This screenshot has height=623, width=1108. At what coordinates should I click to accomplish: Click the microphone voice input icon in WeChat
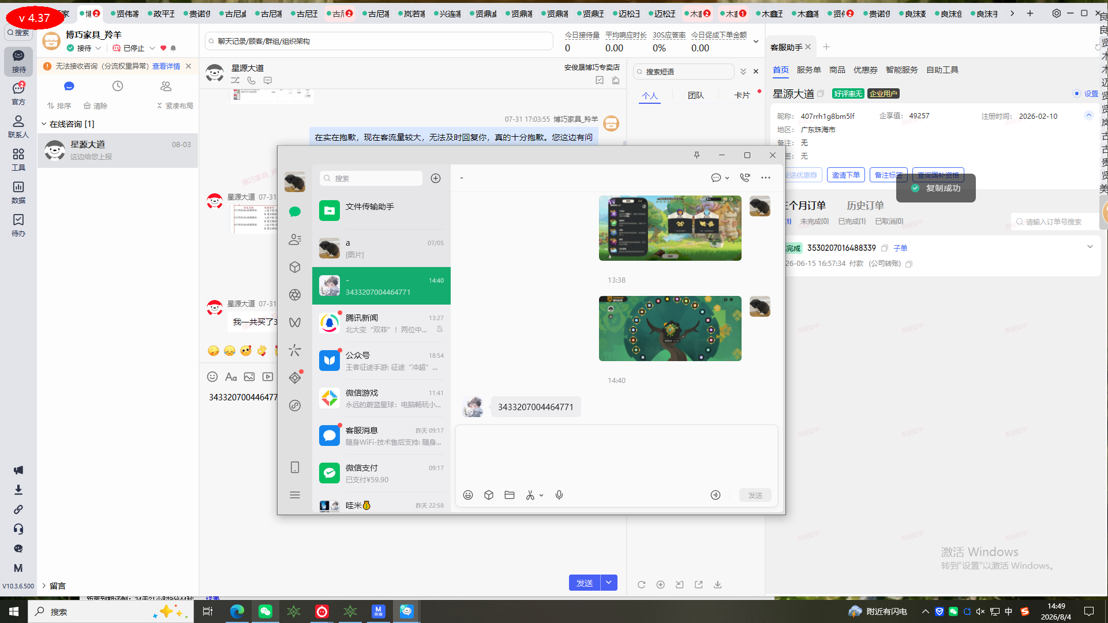[559, 495]
